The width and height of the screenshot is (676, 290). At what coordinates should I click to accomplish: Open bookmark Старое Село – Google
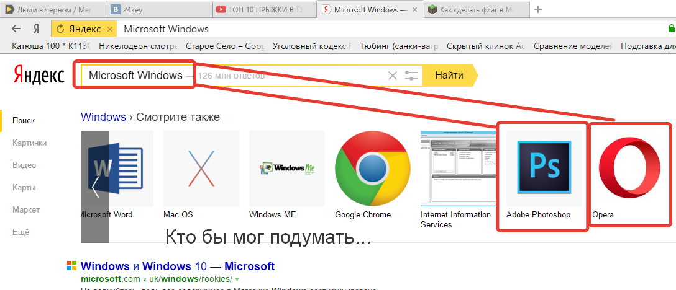225,46
